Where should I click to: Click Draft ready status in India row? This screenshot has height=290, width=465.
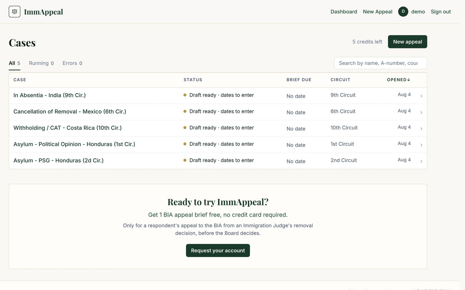tap(219, 95)
